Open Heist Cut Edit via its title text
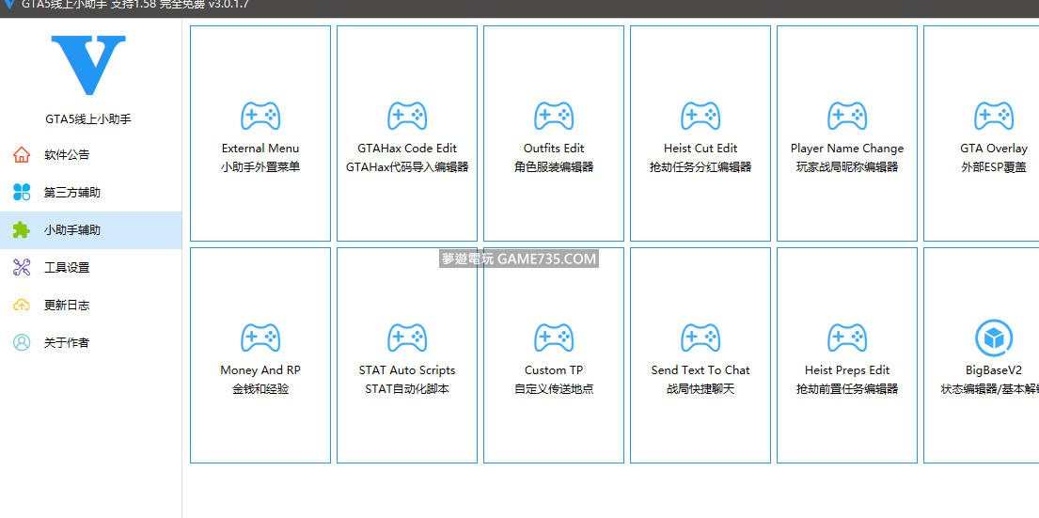 pyautogui.click(x=701, y=149)
